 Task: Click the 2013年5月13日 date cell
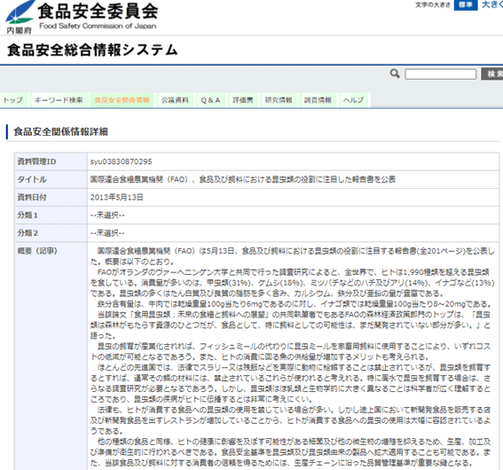[x=116, y=197]
